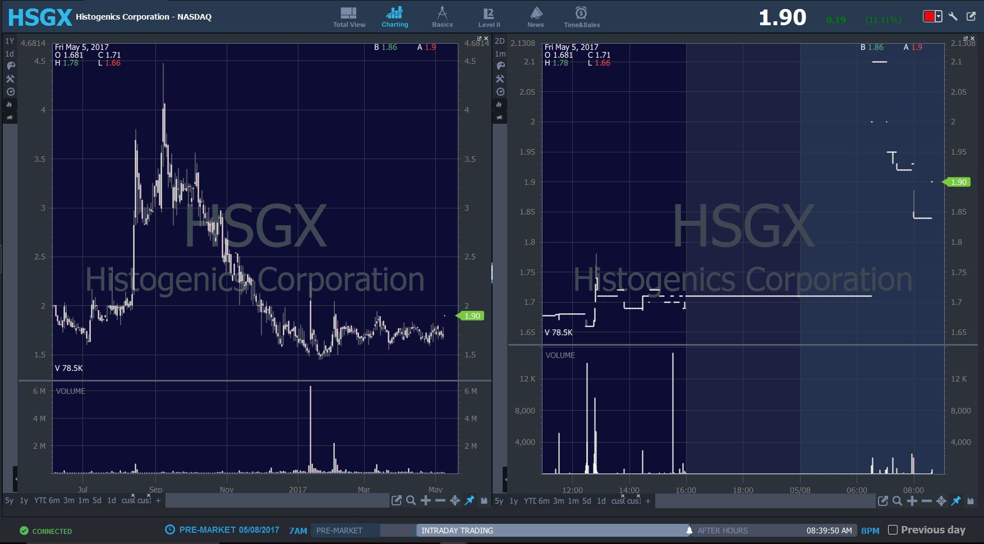Activate the crosshair tool under right chart
Image resolution: width=984 pixels, height=544 pixels.
(x=941, y=500)
